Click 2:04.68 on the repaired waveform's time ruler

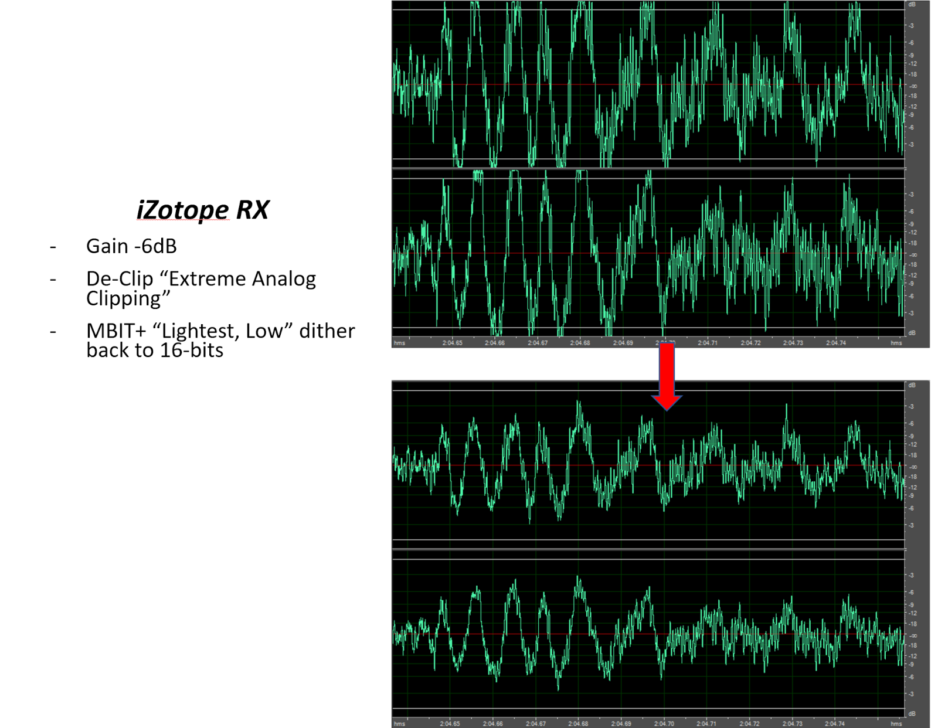pos(579,724)
